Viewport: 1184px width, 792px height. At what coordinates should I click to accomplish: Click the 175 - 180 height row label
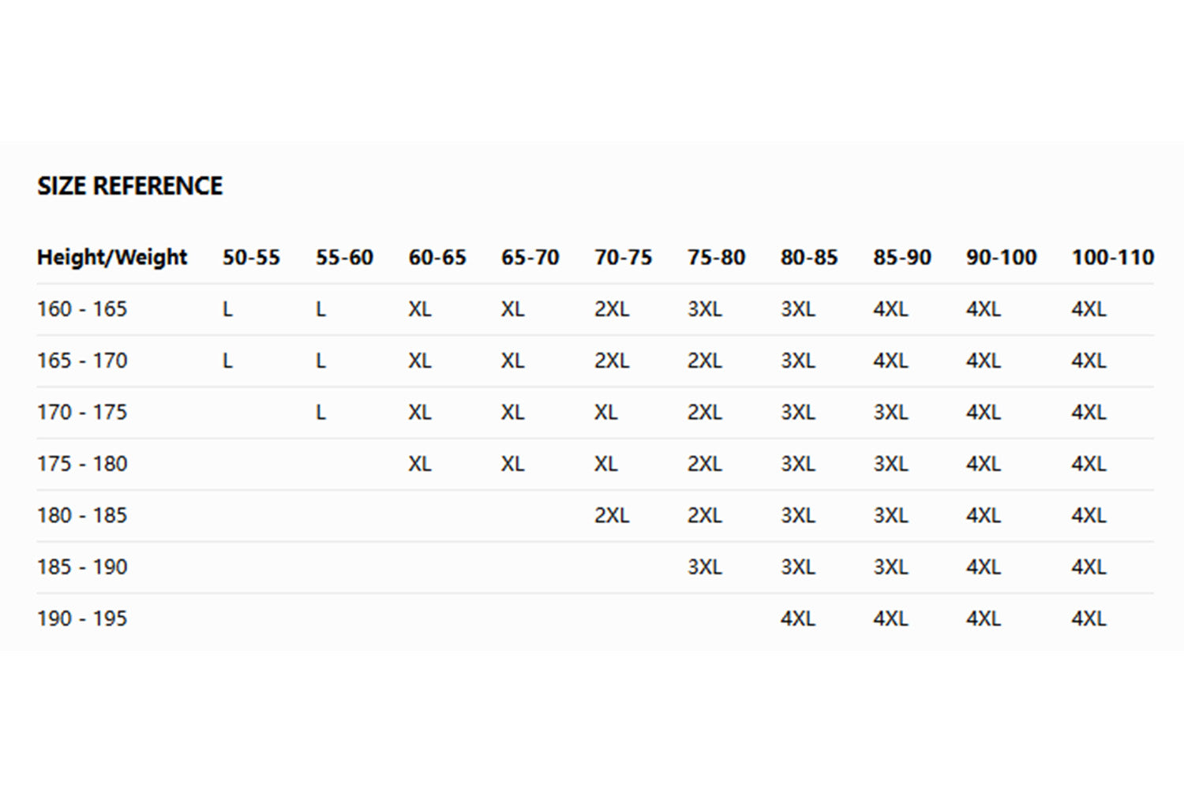click(x=82, y=464)
